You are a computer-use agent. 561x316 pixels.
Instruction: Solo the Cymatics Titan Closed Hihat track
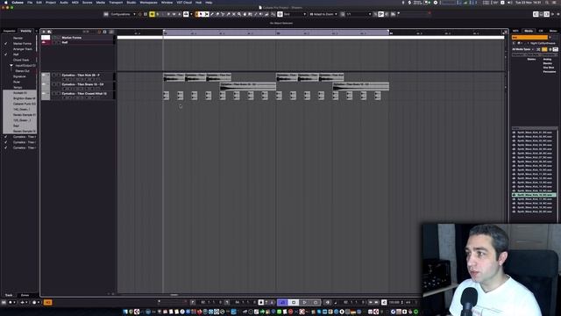(59, 94)
